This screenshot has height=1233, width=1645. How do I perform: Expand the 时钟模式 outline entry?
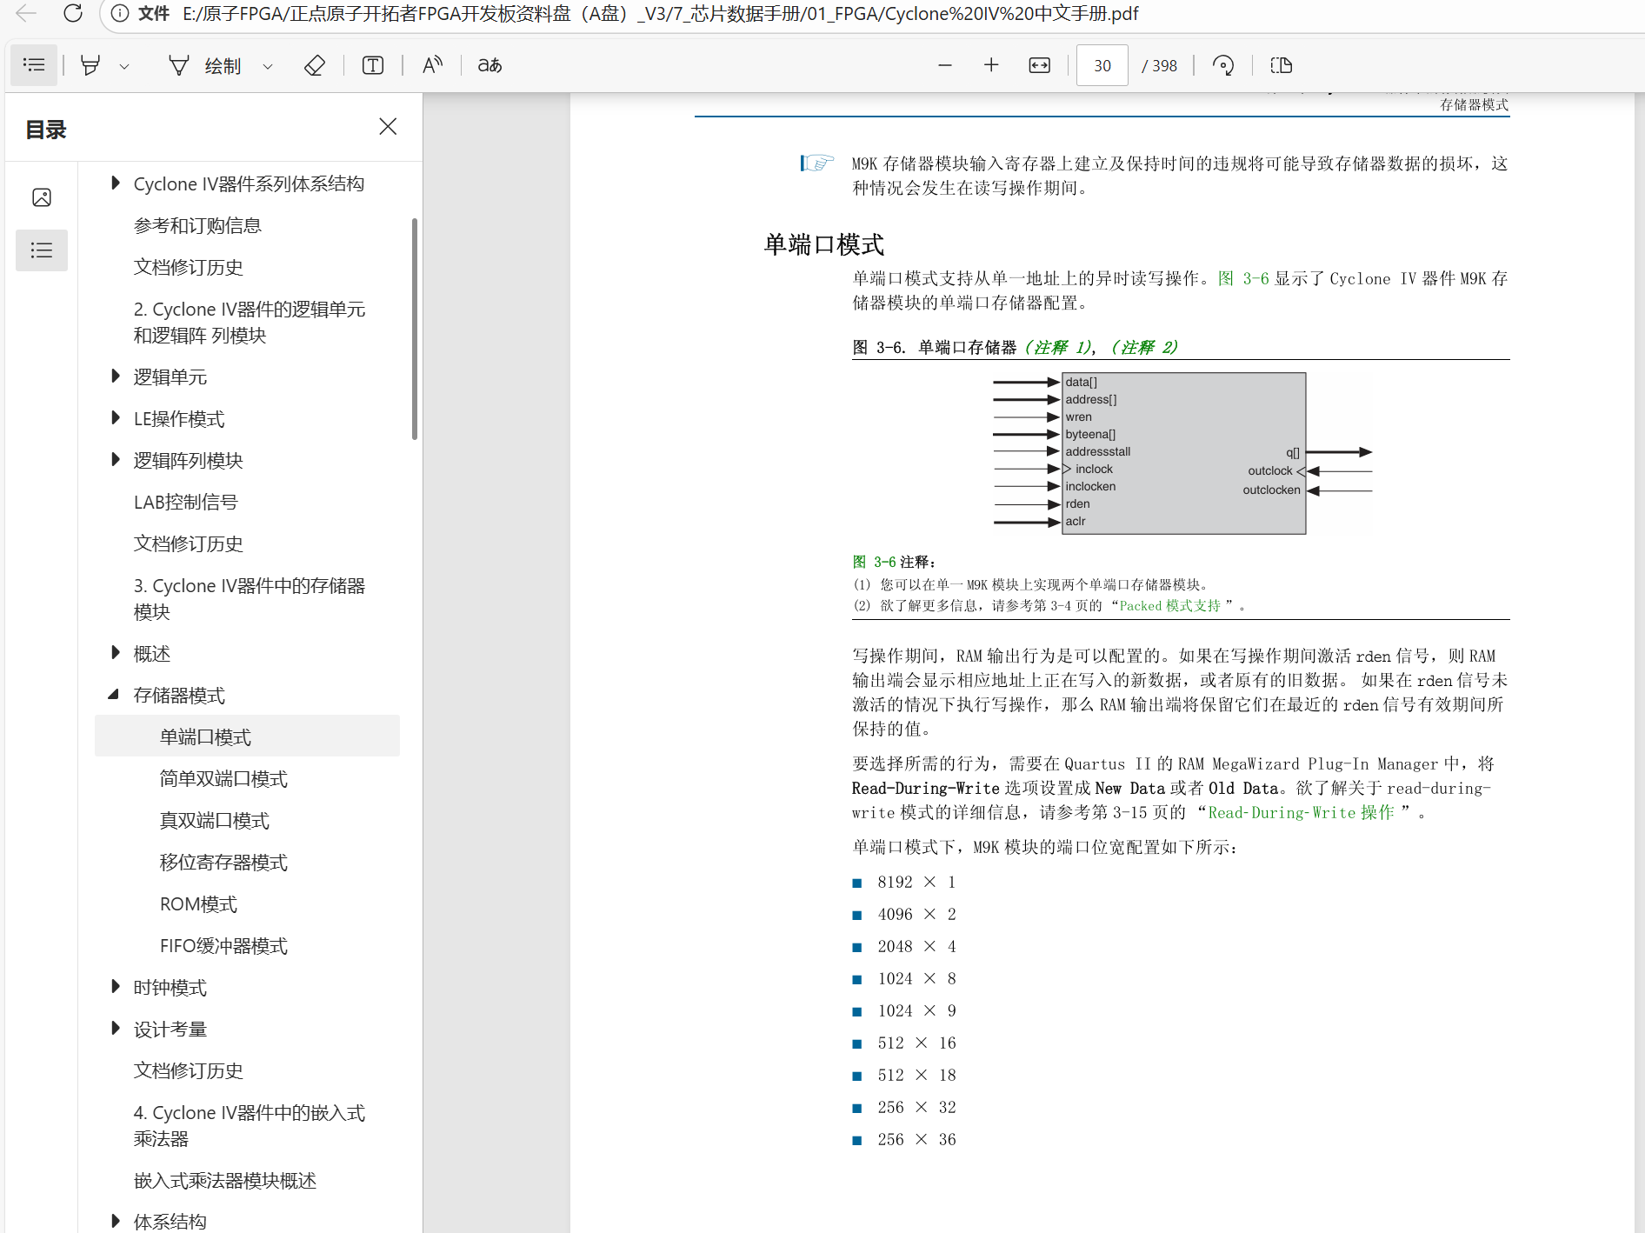coord(115,986)
